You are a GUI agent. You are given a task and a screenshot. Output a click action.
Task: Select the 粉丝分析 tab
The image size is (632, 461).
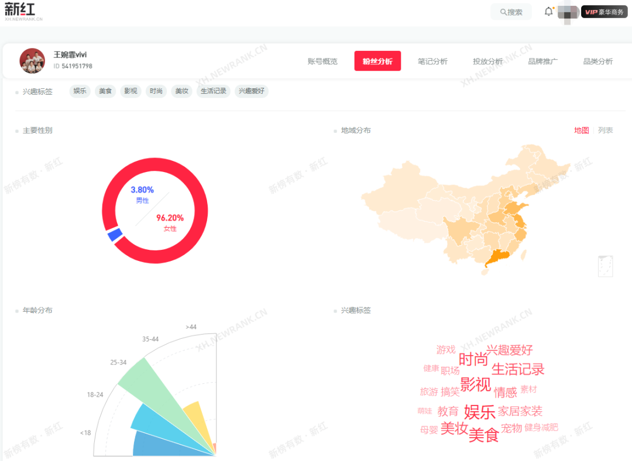click(x=377, y=61)
